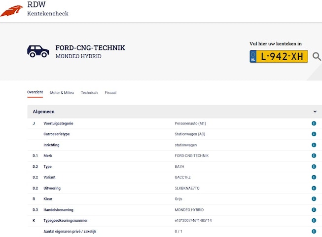Viewport: 322px width, 237px height.
Task: Select the '5LKBKNAE7TQ' uitvoering value
Action: (187, 188)
